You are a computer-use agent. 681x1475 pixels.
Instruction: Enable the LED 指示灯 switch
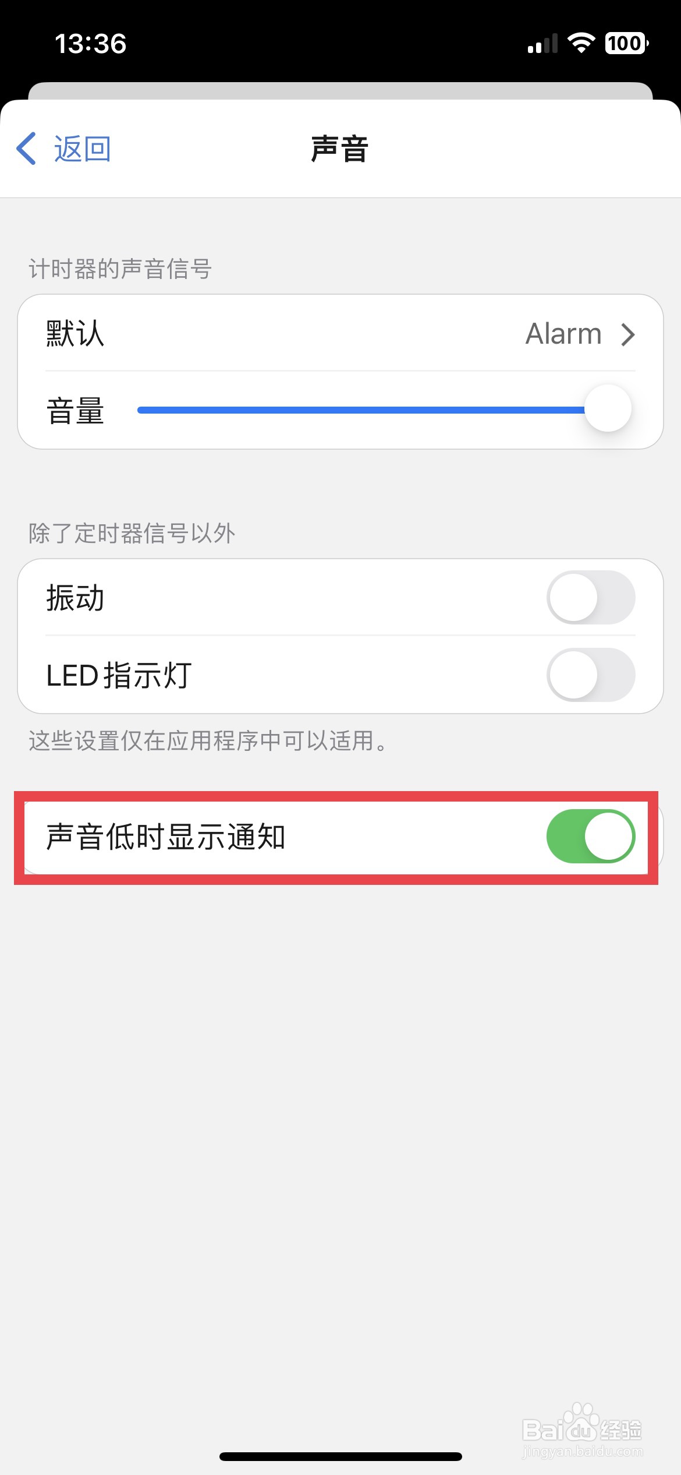591,675
